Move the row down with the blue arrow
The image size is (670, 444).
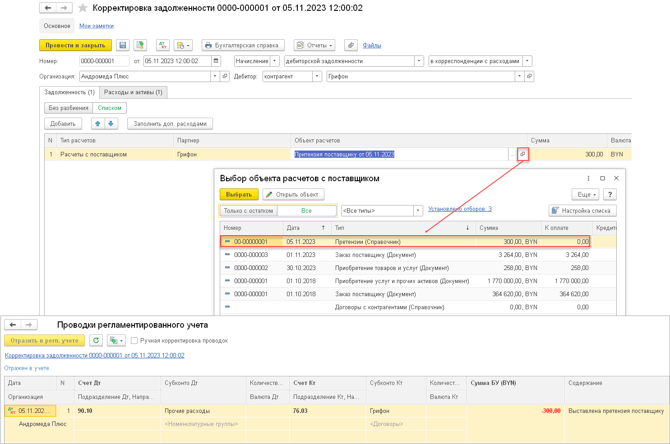(111, 124)
